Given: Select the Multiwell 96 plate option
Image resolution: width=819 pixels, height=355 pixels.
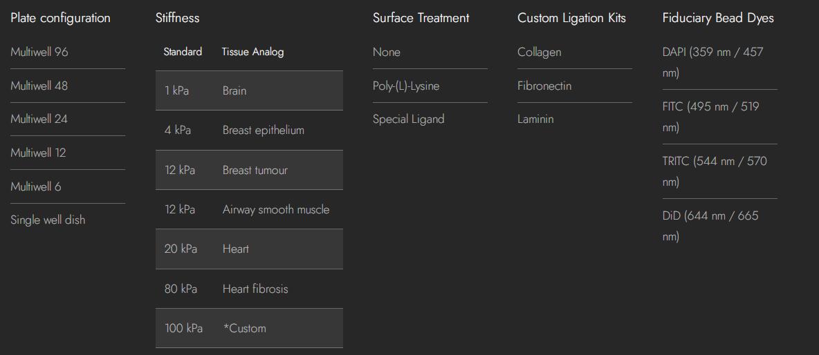Looking at the screenshot, I should [x=39, y=52].
